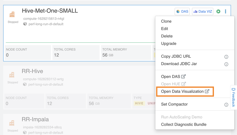Screen dimensions: 237x135
Task: Choose Edit in the context menu
Action: [x=165, y=29]
